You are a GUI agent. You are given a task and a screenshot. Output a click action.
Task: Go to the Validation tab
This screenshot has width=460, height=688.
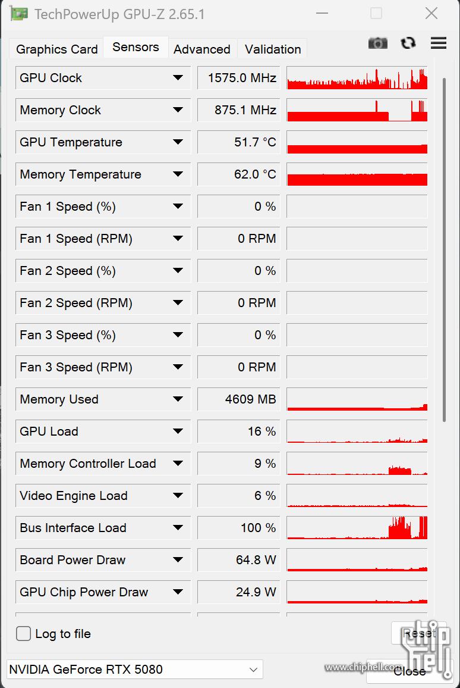pyautogui.click(x=273, y=49)
